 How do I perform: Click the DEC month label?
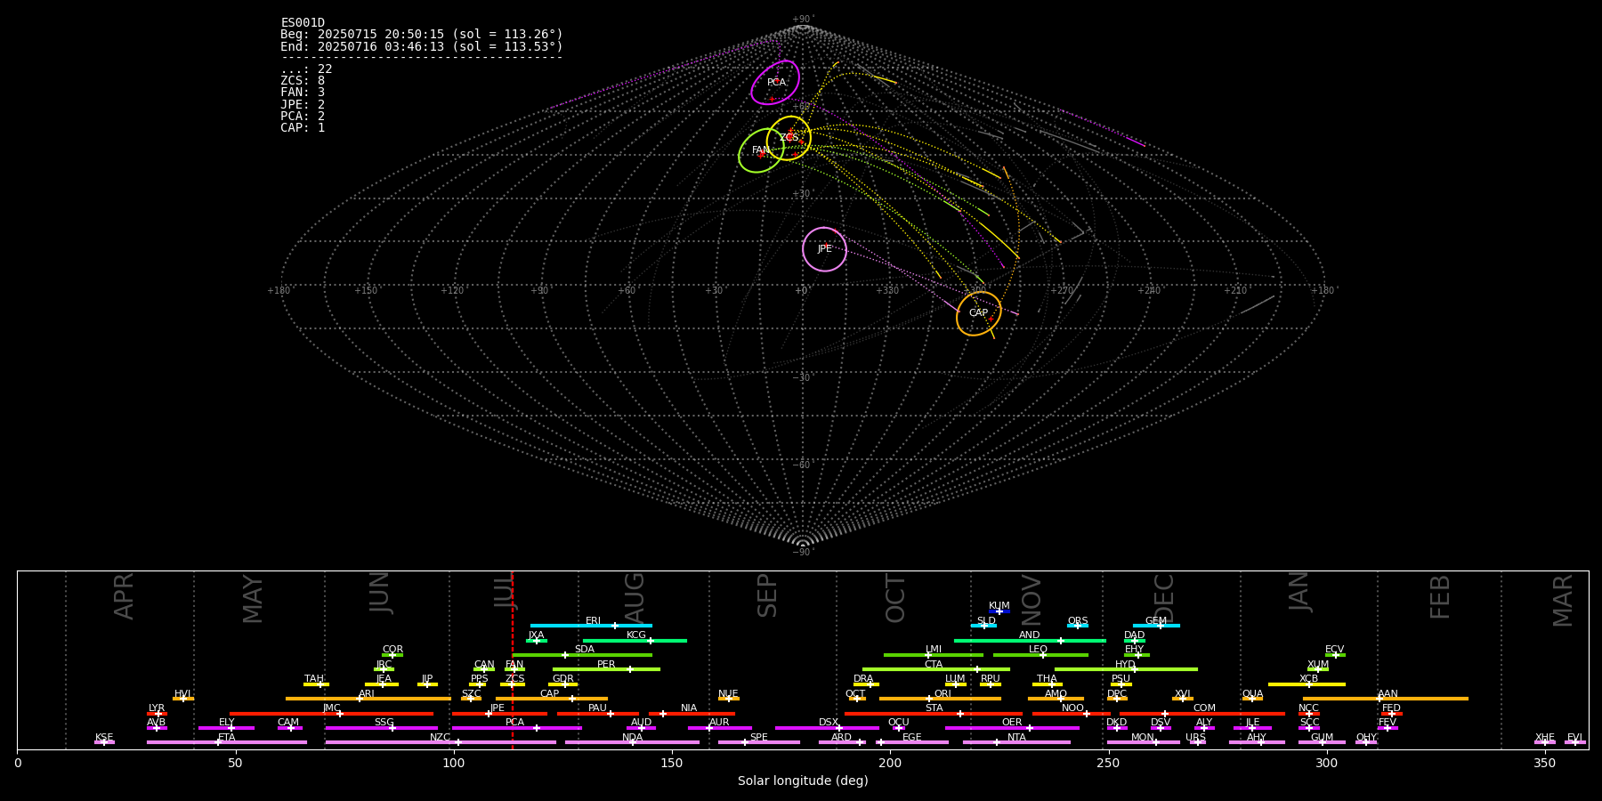pos(1164,599)
